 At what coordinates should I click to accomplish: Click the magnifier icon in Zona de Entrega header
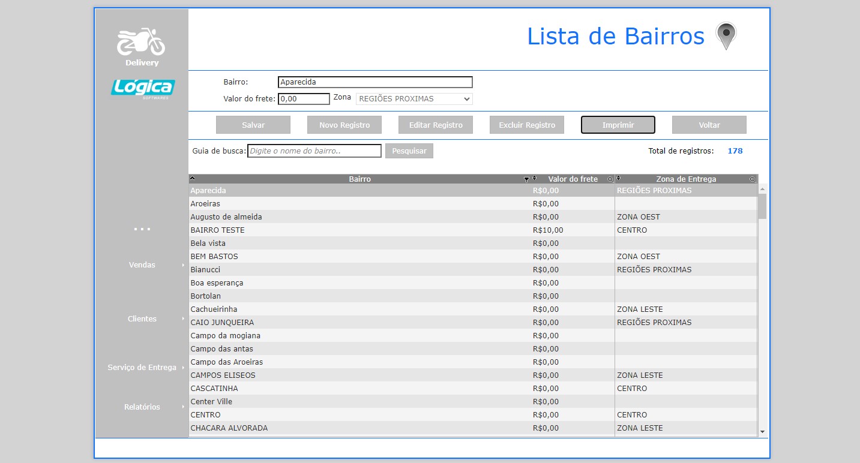[x=752, y=179]
